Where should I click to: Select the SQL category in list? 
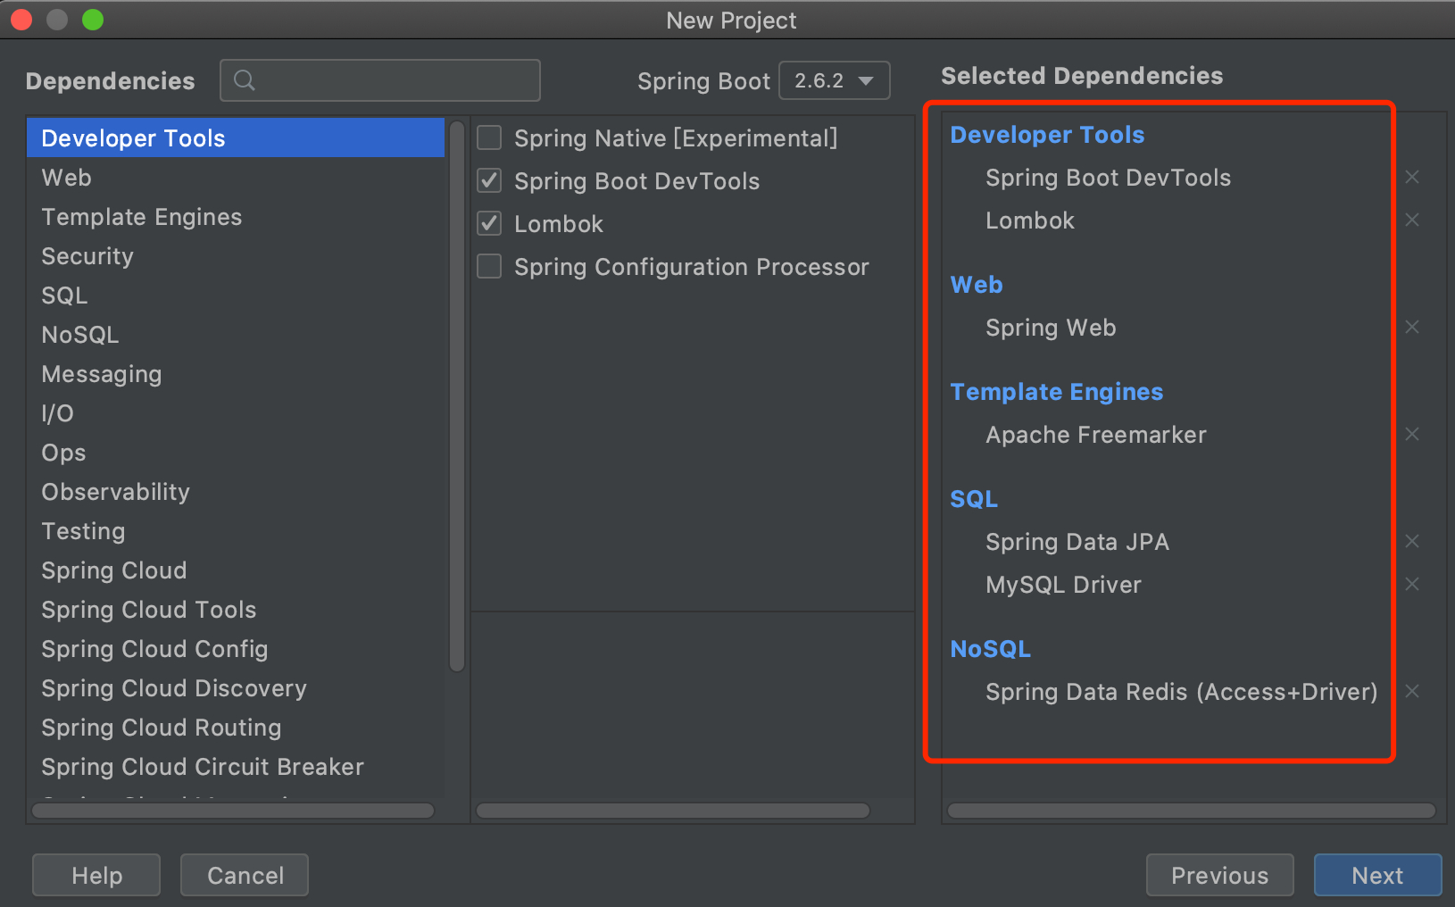click(x=236, y=295)
